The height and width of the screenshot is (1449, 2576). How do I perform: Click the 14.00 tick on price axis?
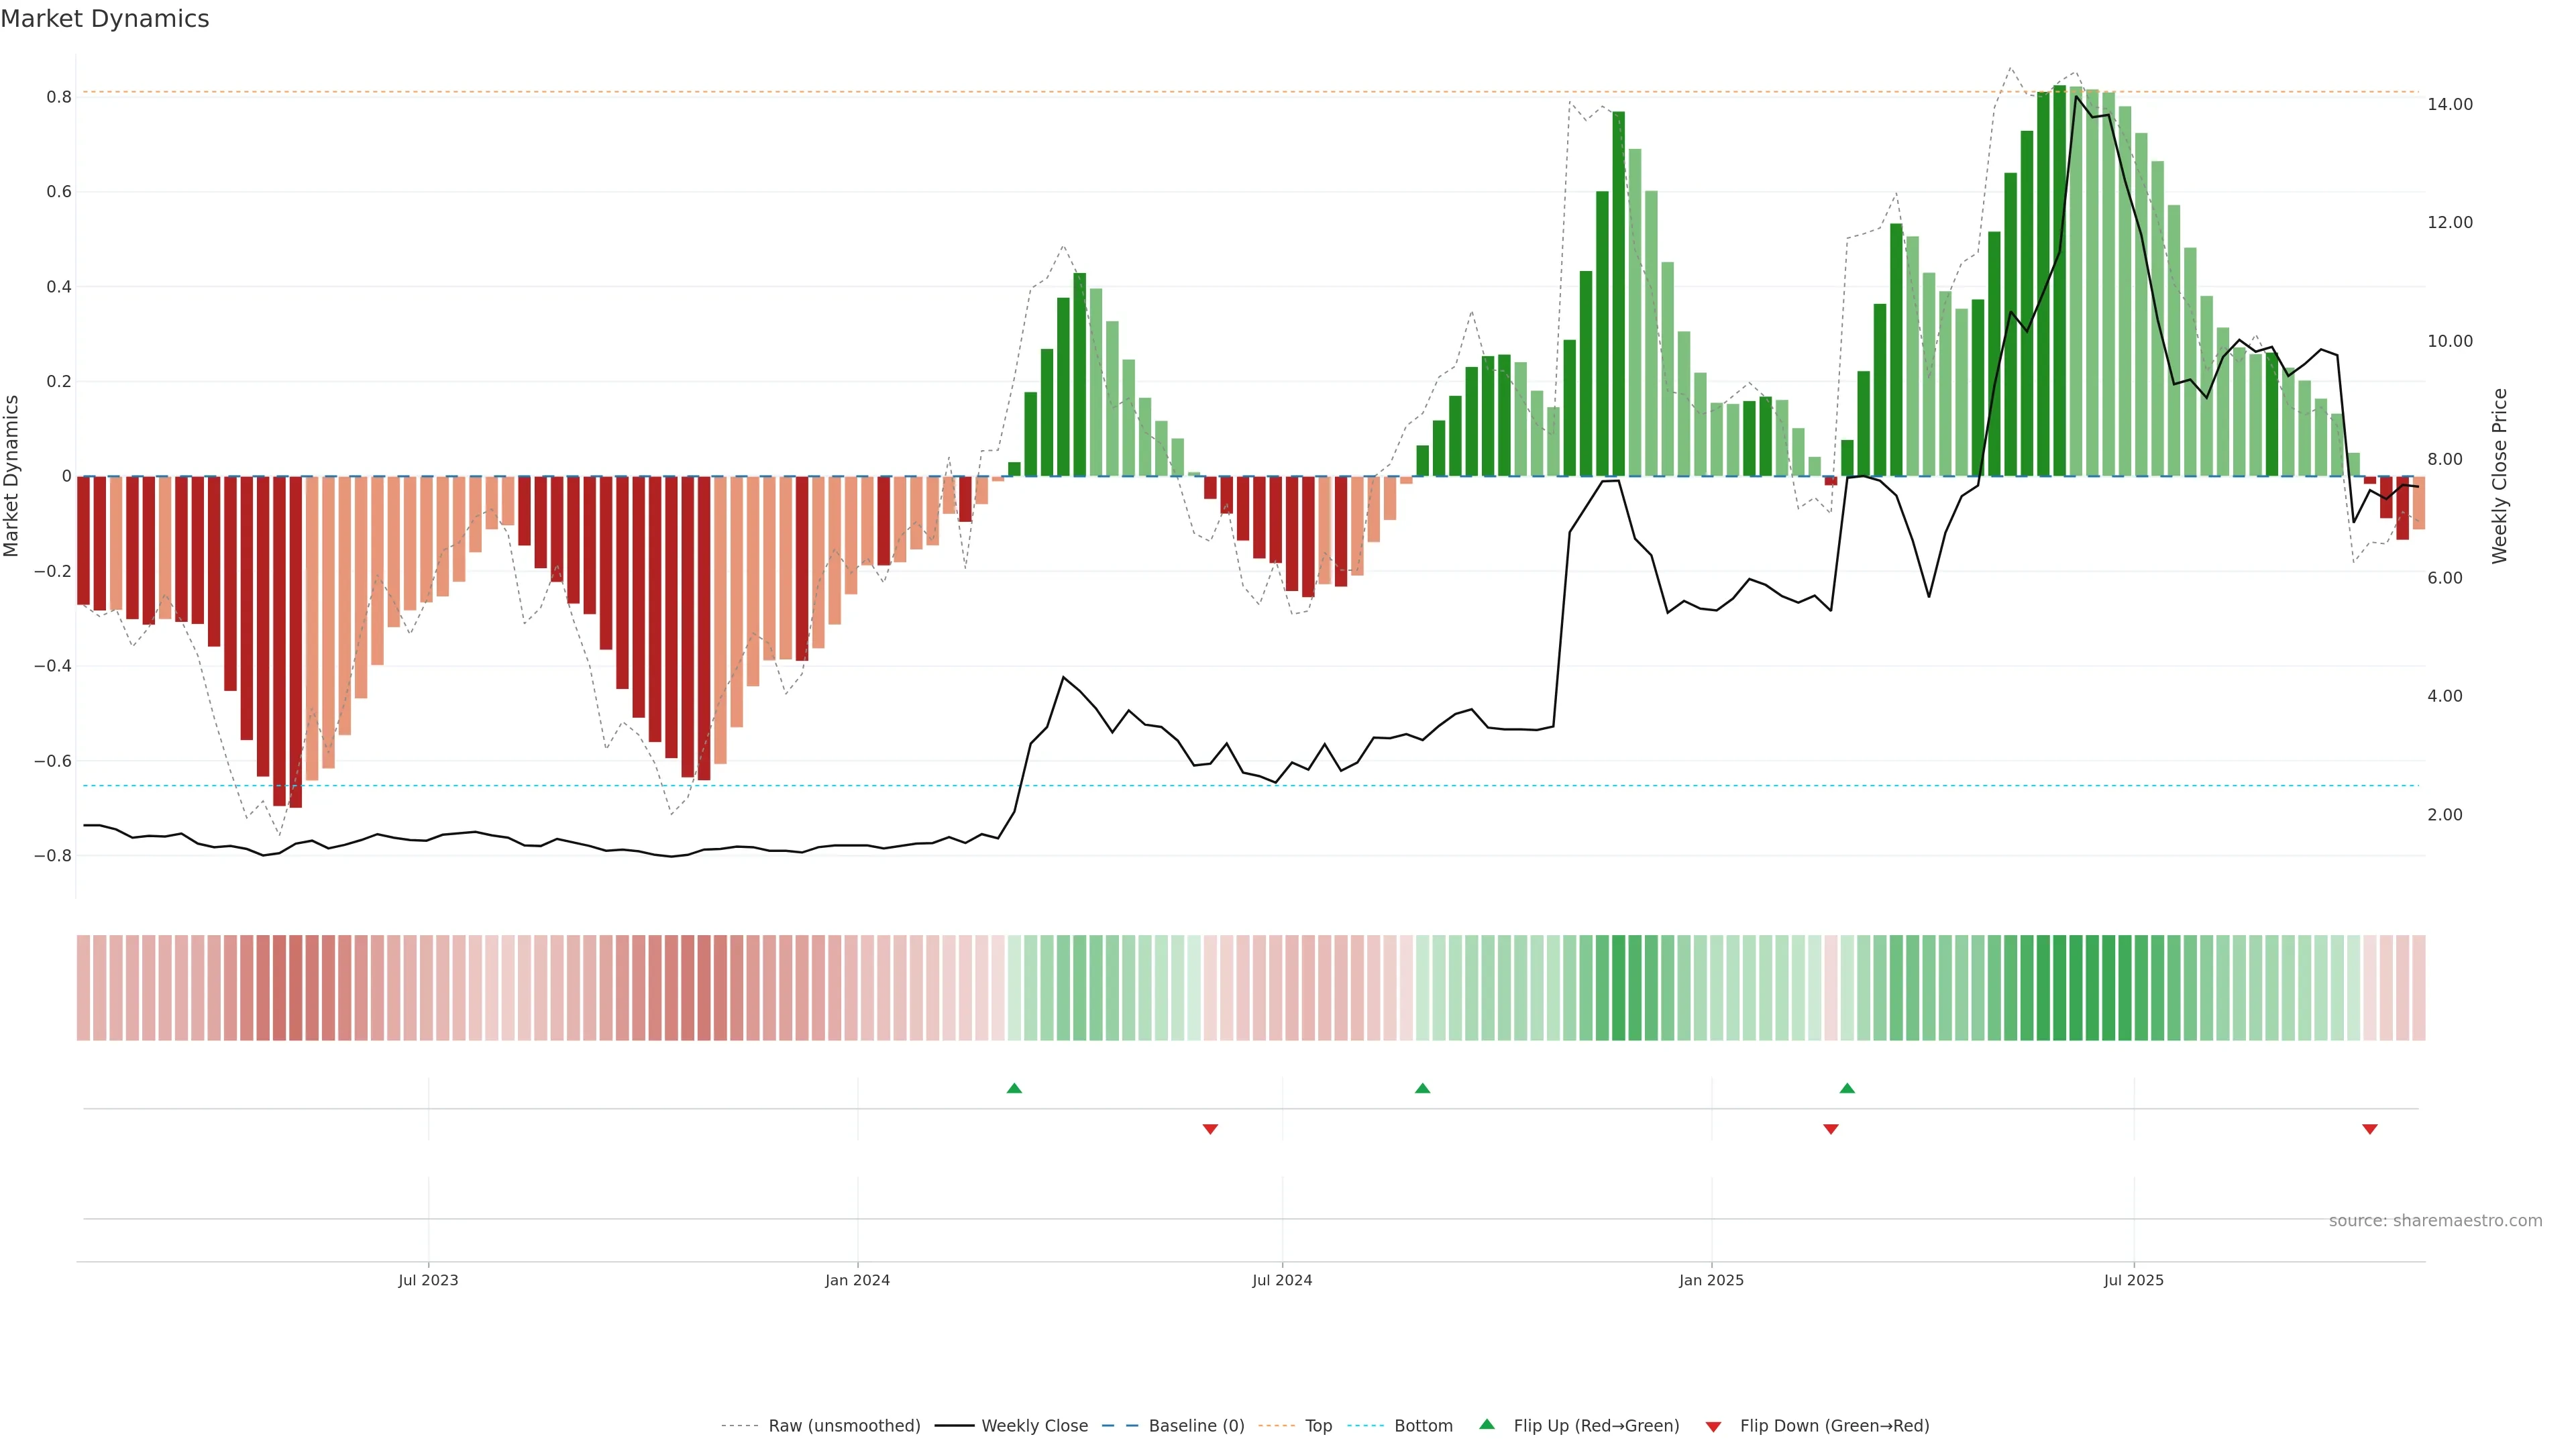click(2449, 104)
